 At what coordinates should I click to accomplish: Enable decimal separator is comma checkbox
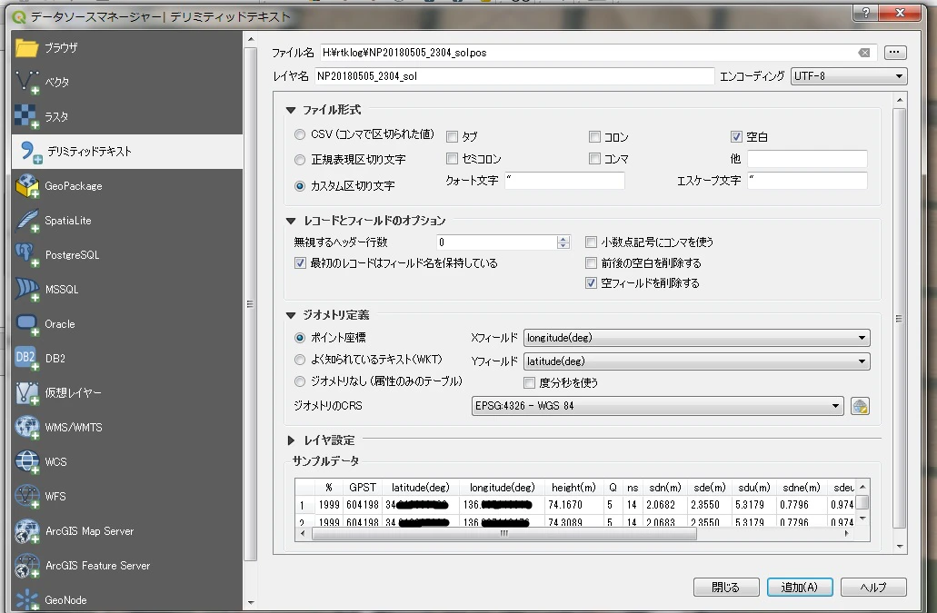591,242
